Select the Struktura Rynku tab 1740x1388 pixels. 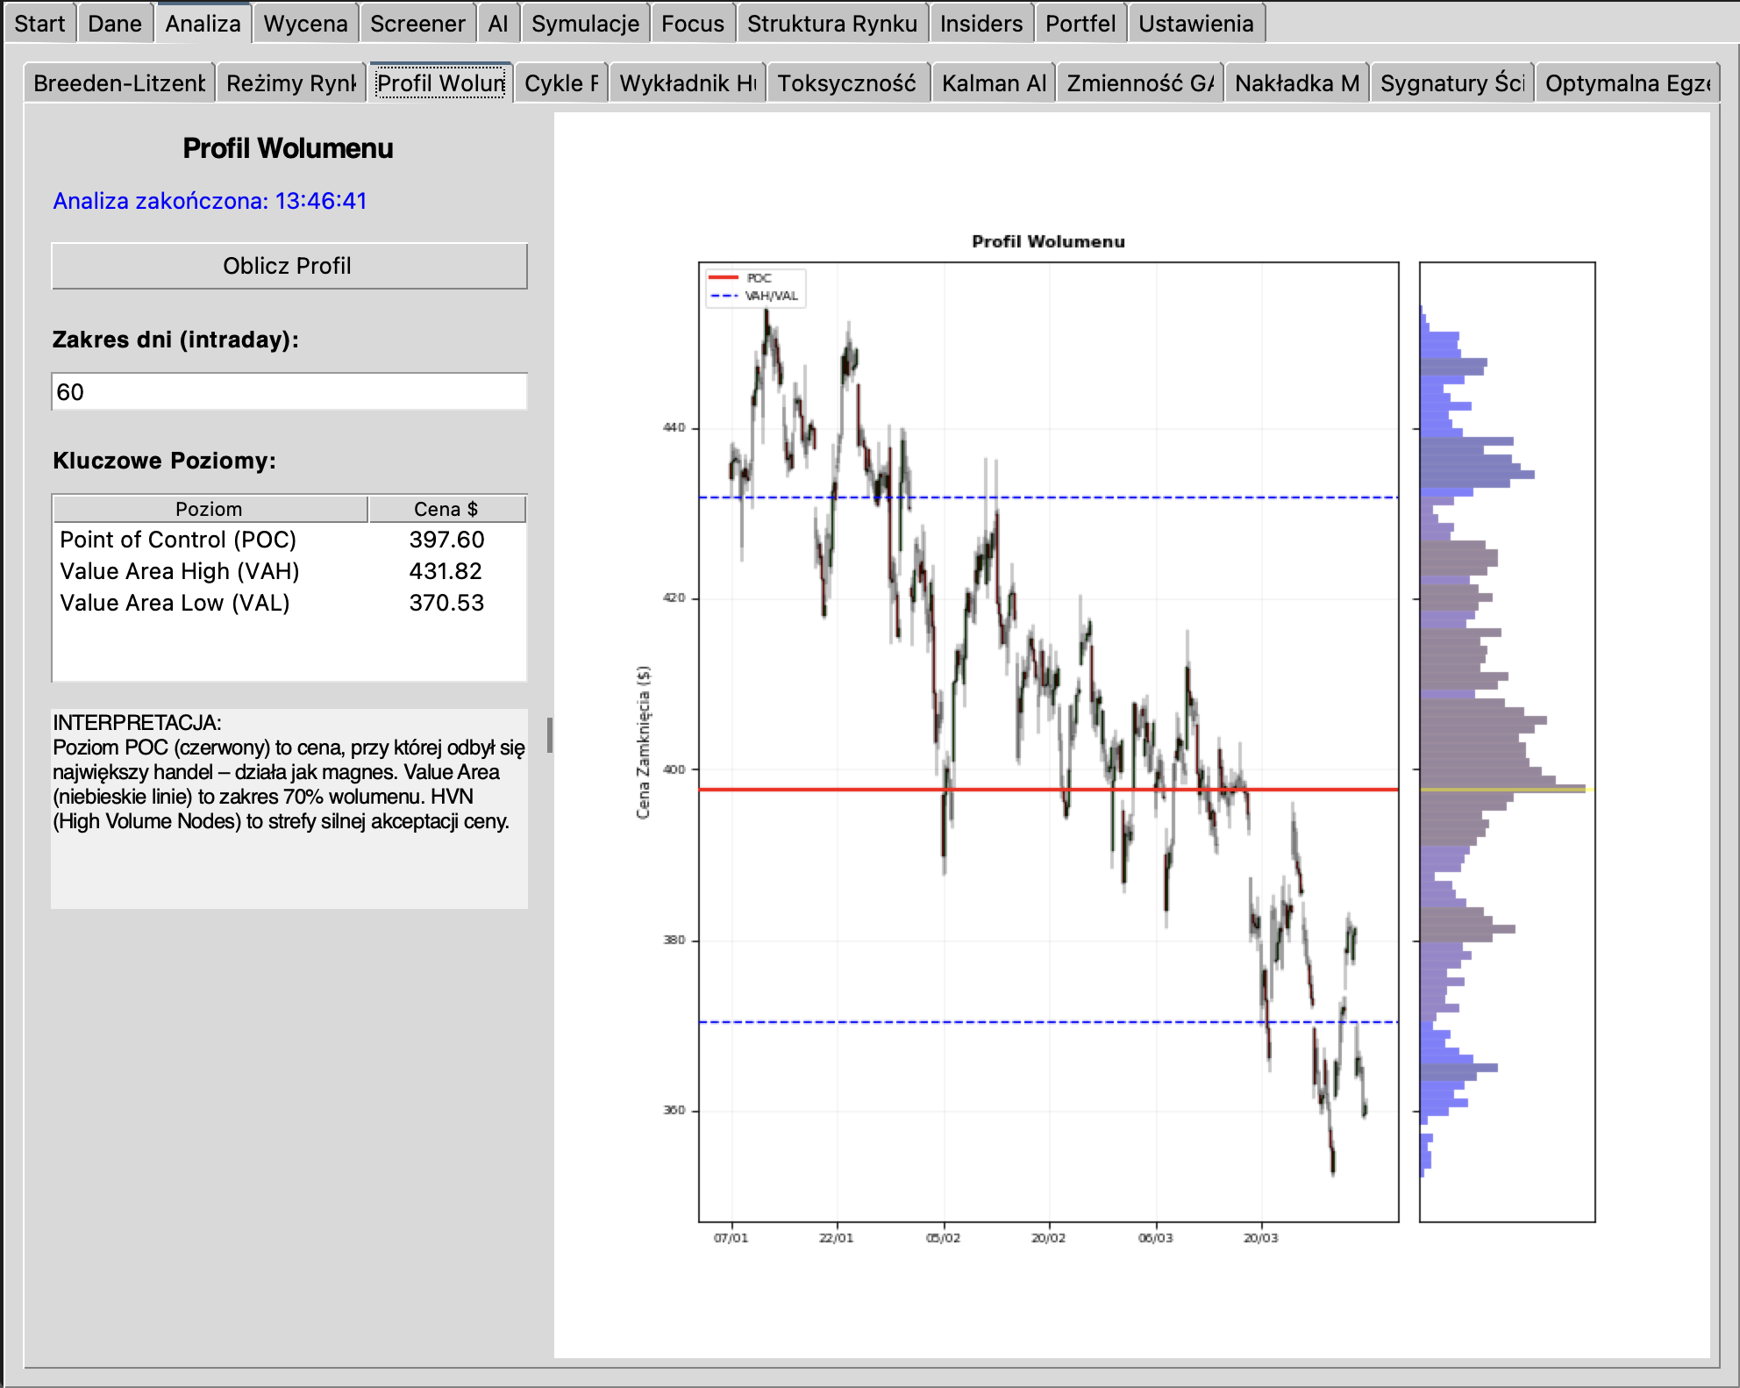coord(832,24)
